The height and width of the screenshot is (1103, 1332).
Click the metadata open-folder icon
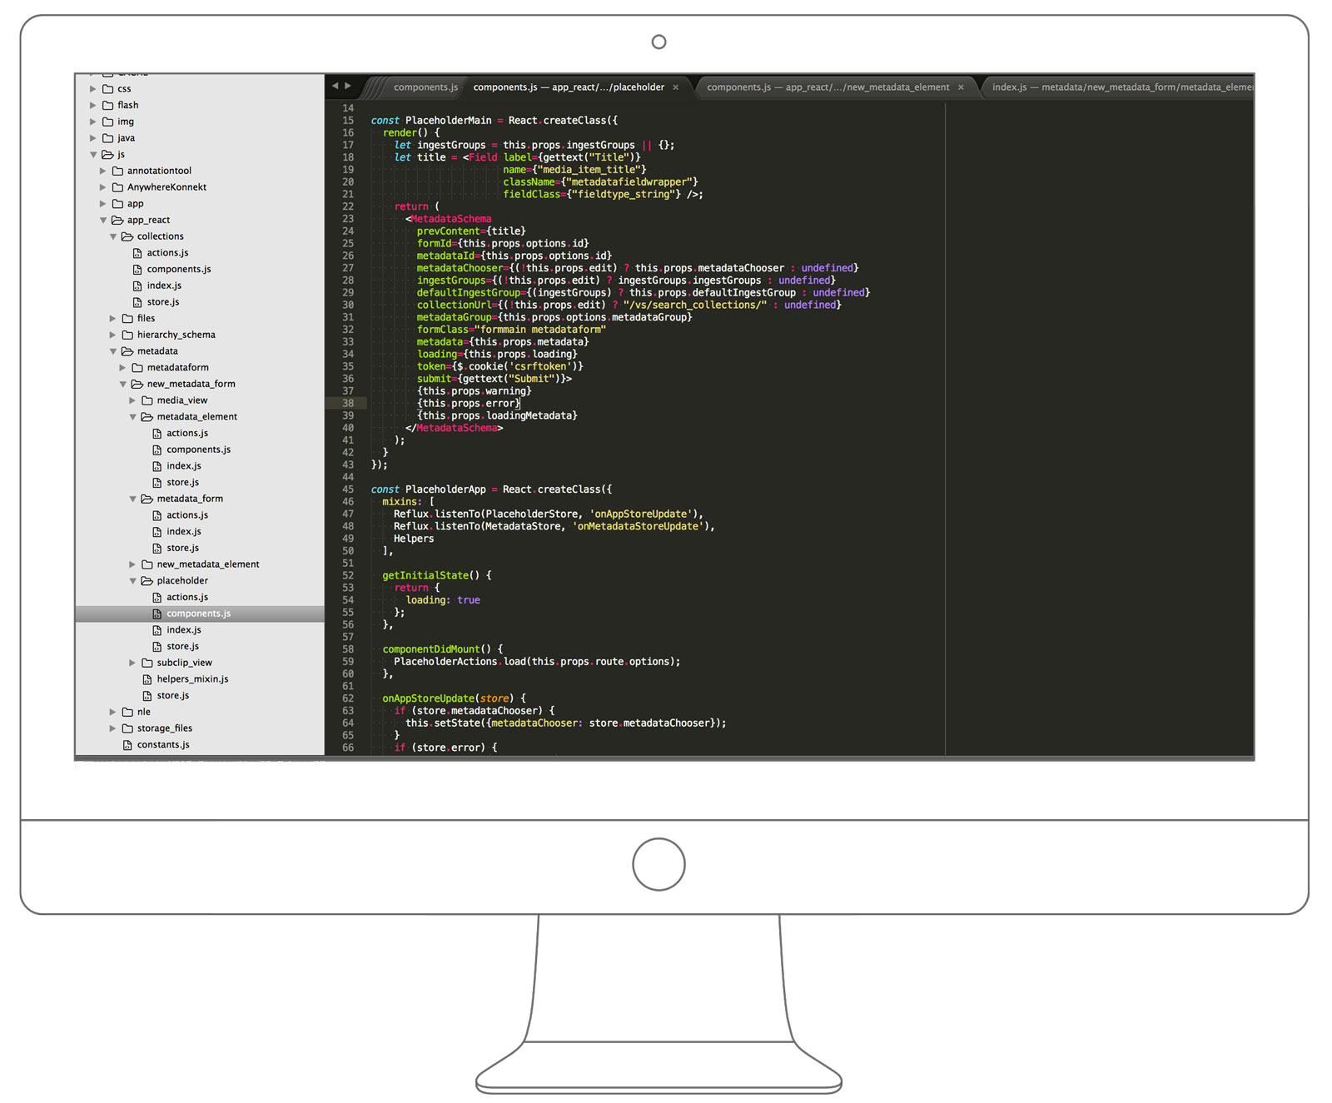(x=127, y=351)
